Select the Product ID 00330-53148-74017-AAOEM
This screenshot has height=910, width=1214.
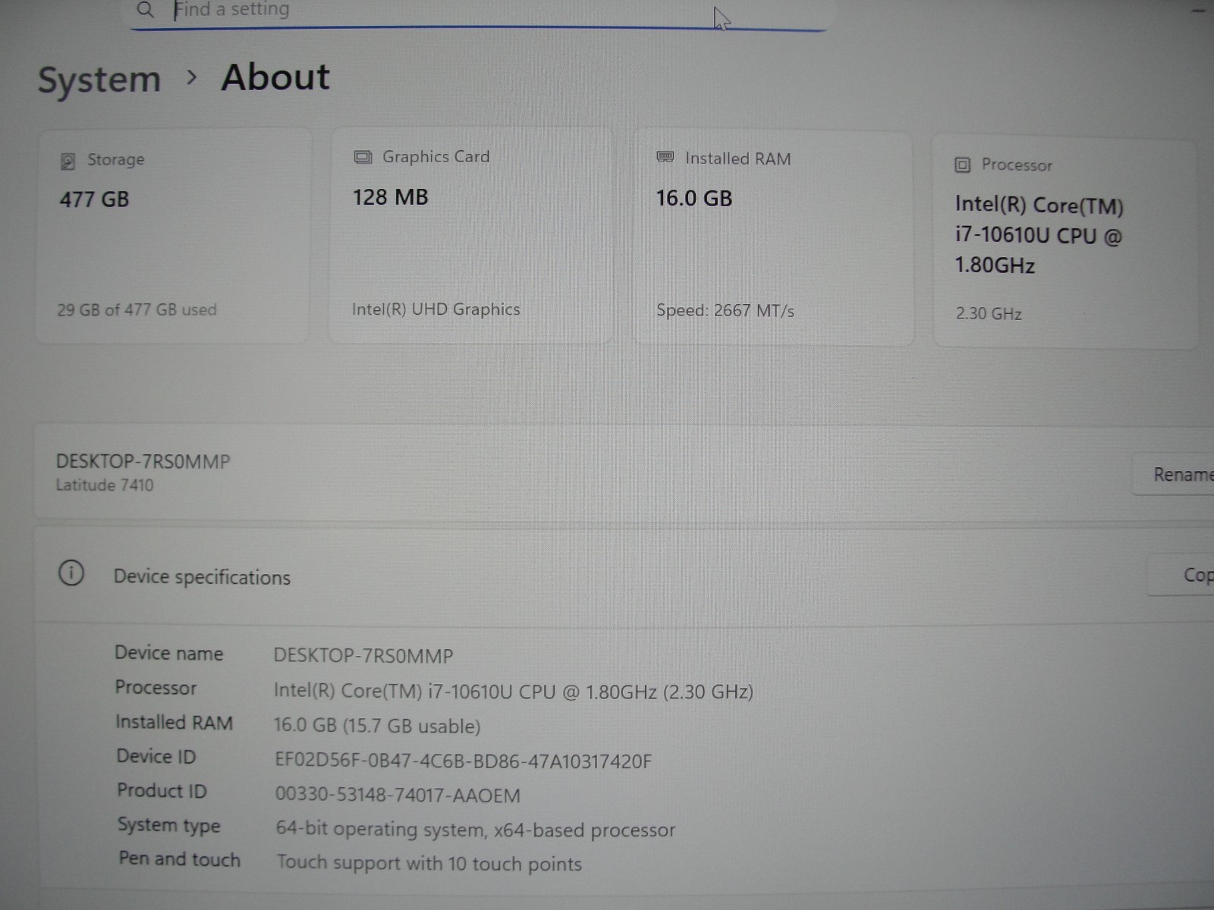[398, 795]
